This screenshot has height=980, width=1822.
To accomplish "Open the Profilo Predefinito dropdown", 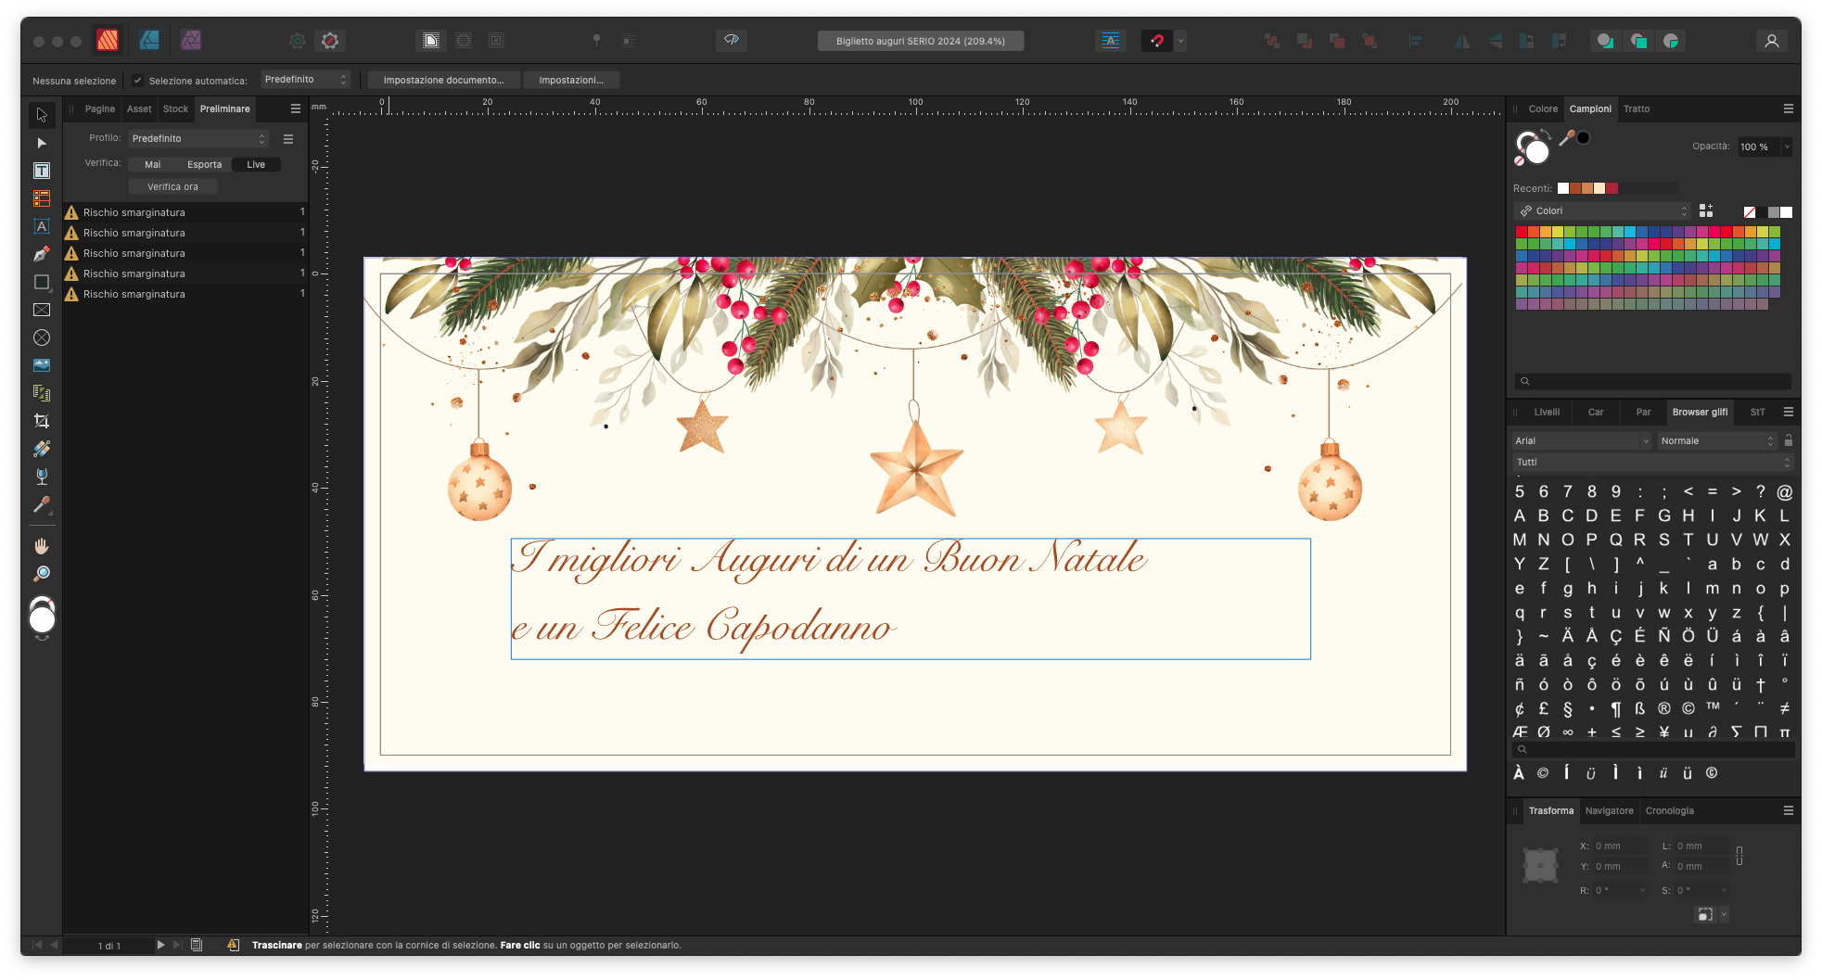I will click(198, 138).
